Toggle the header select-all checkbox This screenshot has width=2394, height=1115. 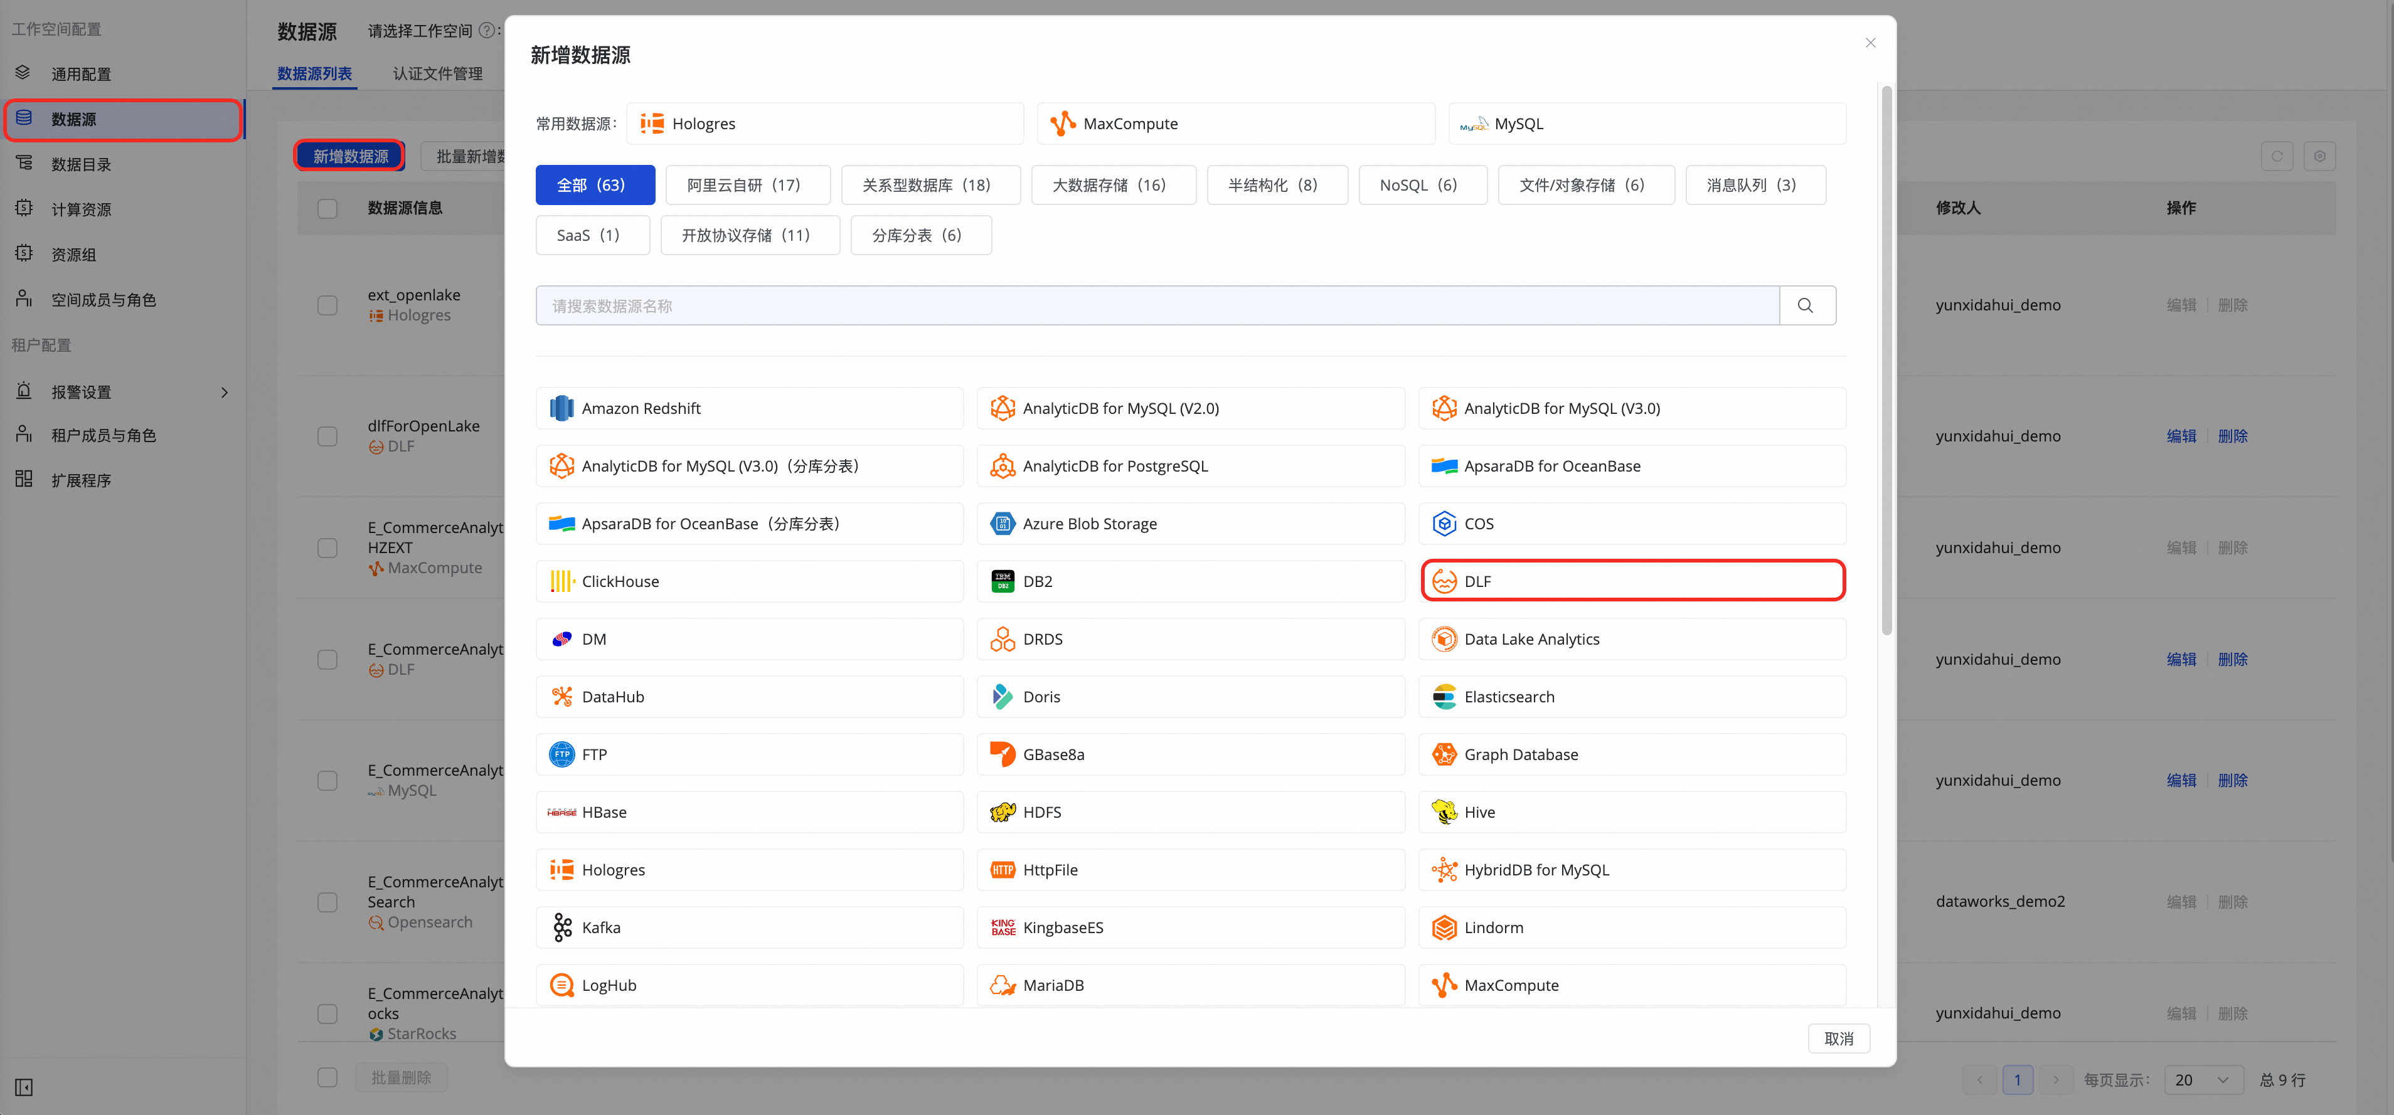[x=327, y=208]
